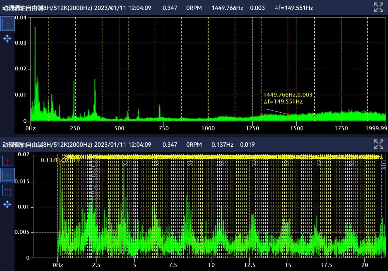This screenshot has width=388, height=271.
Task: Activate the pan tool in upper spectrum
Action: coord(7,38)
